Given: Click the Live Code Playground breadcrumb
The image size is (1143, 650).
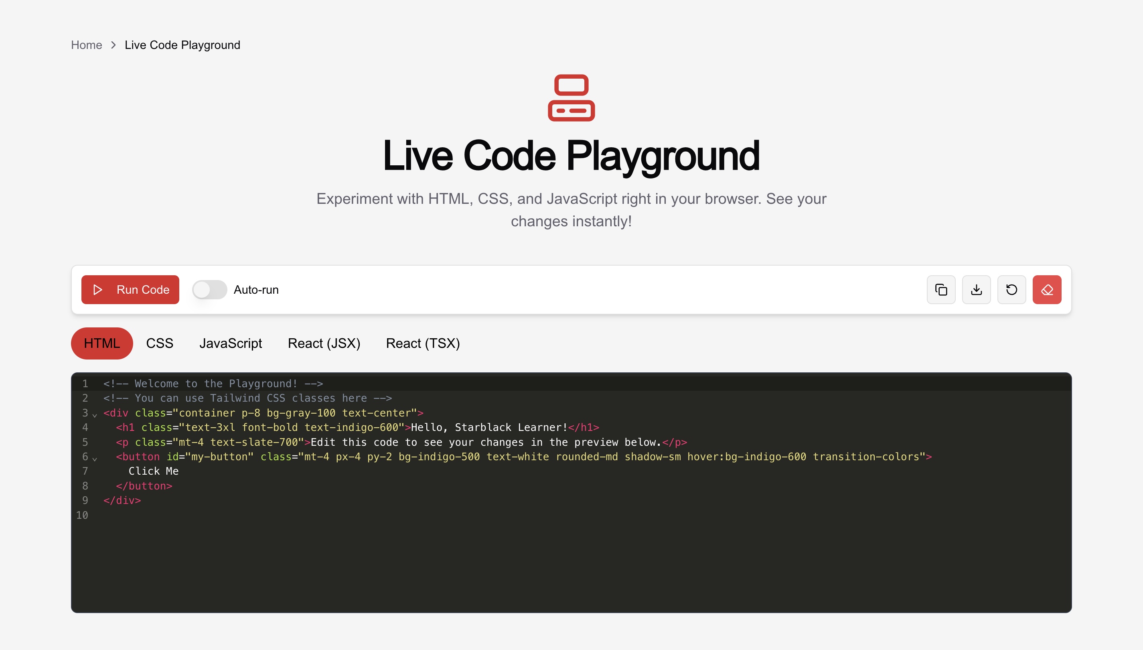Looking at the screenshot, I should click(x=183, y=45).
